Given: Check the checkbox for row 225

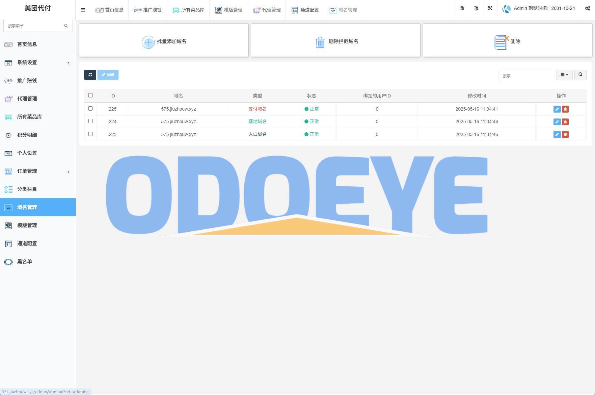Looking at the screenshot, I should [x=90, y=108].
